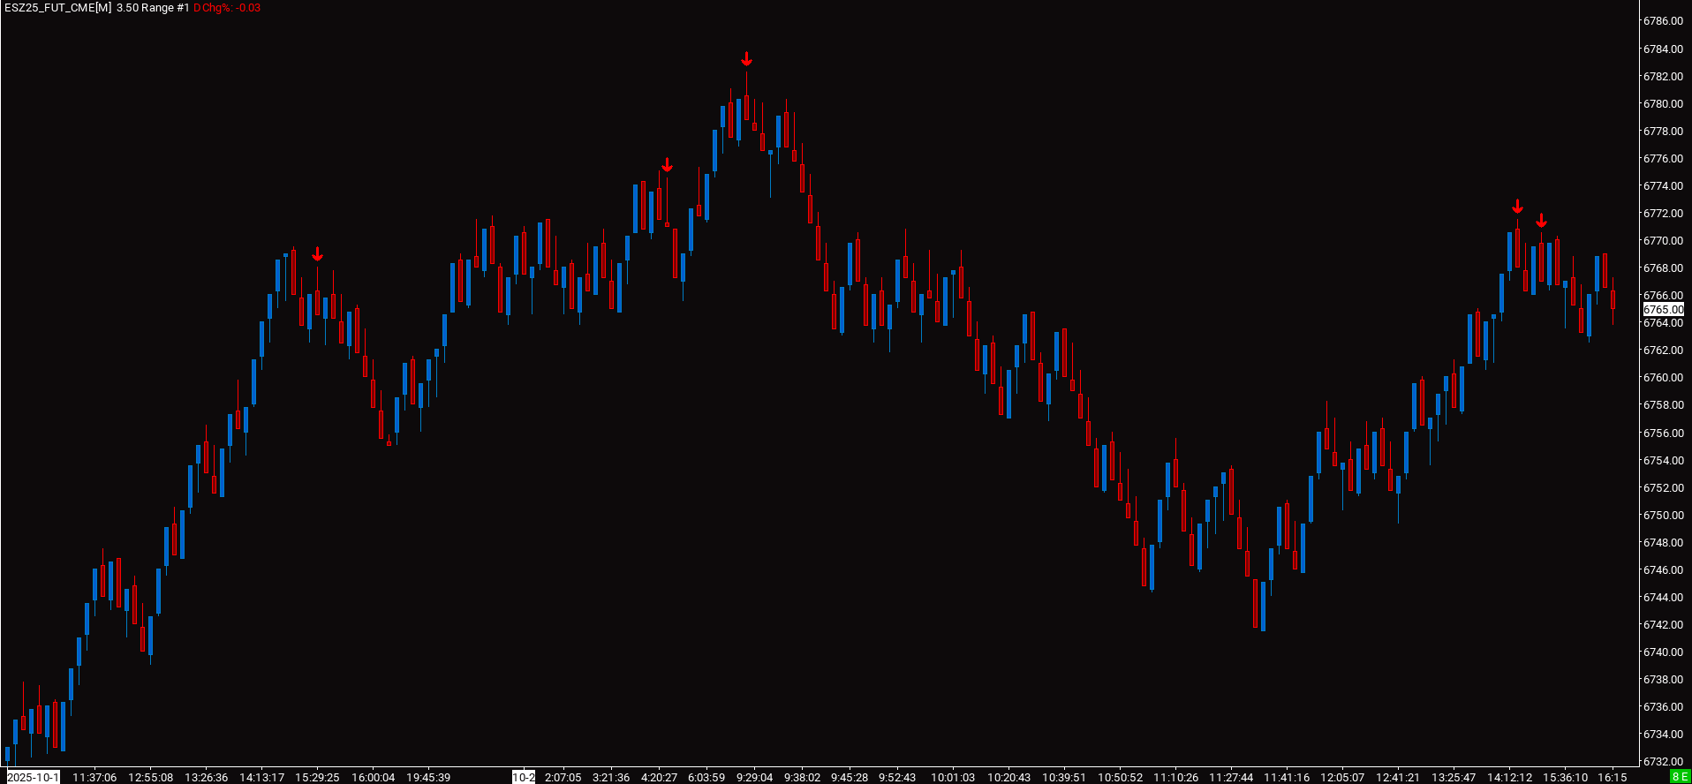The image size is (1692, 784).
Task: Select the 9:29:04 time axis label
Action: tap(754, 777)
